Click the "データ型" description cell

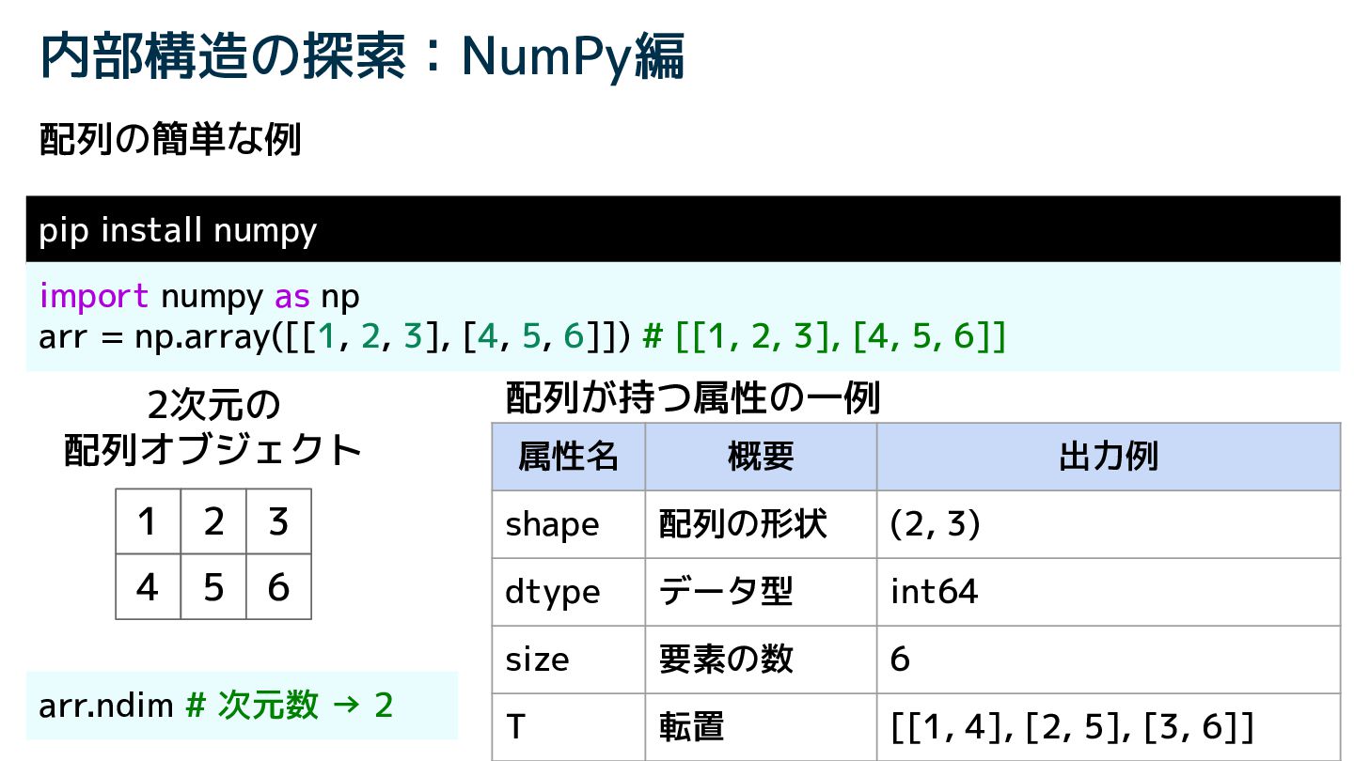761,592
